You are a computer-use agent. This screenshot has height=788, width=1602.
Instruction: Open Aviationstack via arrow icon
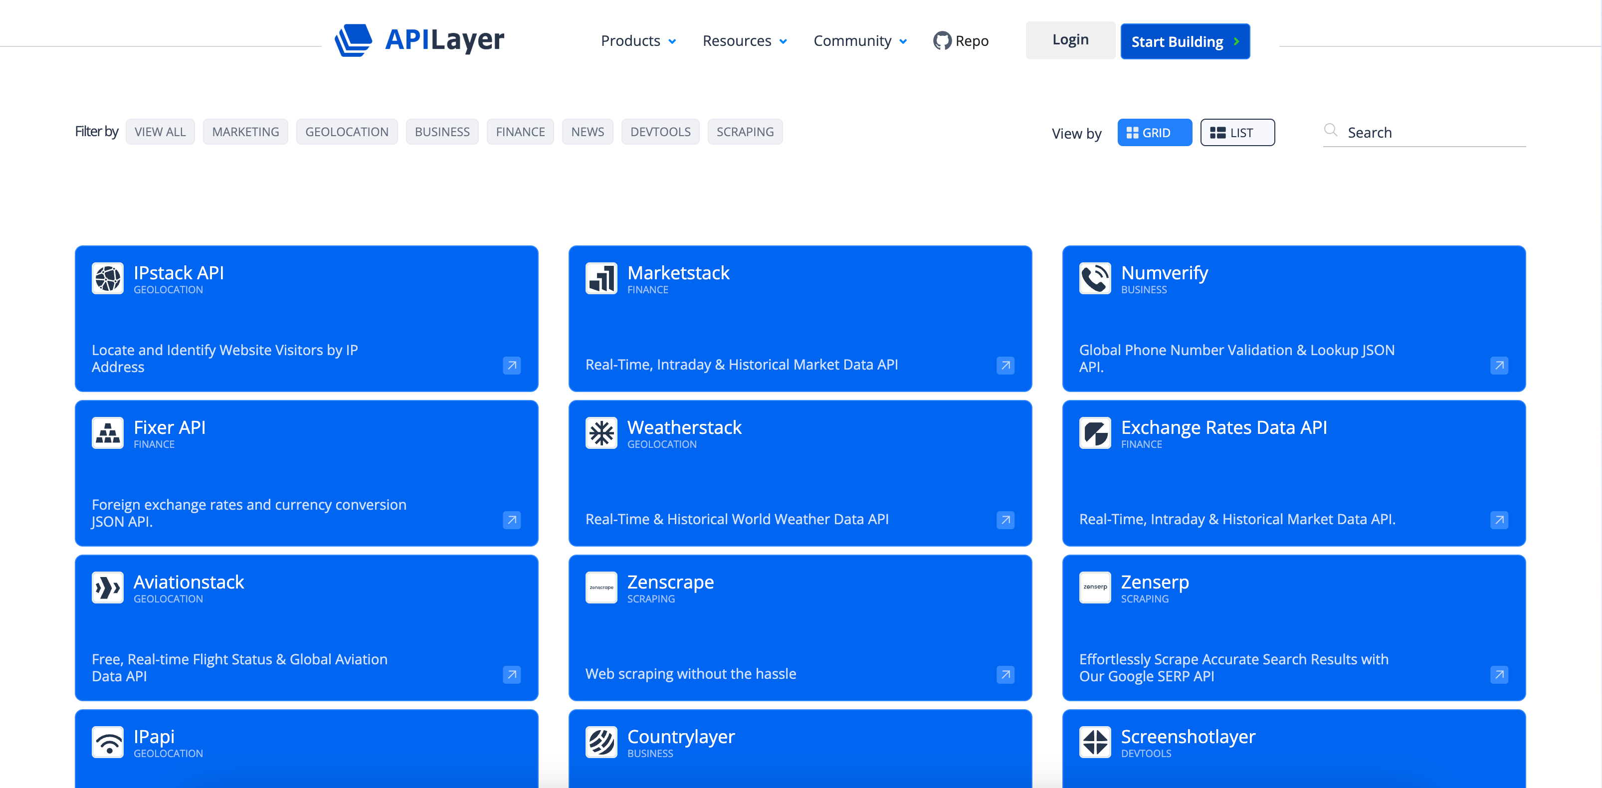(512, 674)
